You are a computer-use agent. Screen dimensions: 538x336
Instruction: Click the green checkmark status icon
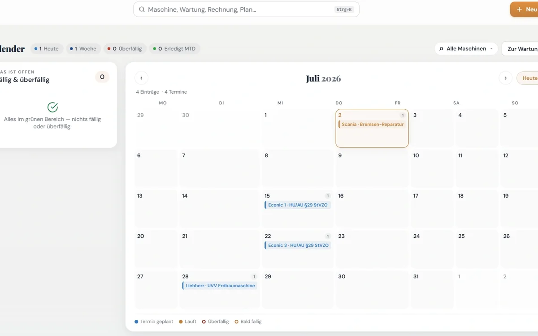52,107
